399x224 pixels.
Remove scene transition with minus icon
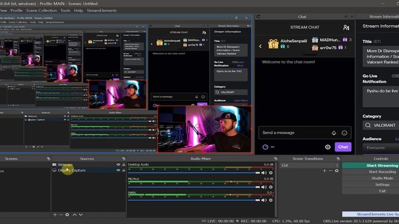[x=330, y=171]
